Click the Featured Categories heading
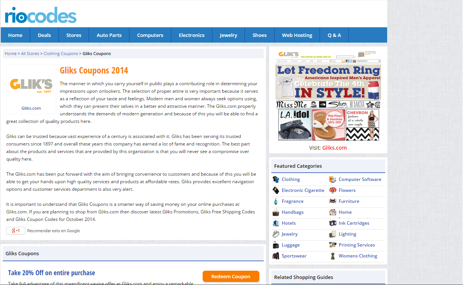 [x=298, y=166]
